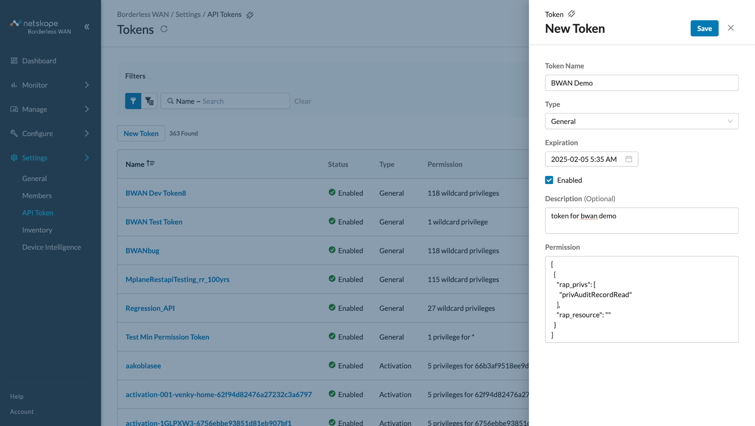This screenshot has width=755, height=426.
Task: Clear the filters
Action: [303, 101]
